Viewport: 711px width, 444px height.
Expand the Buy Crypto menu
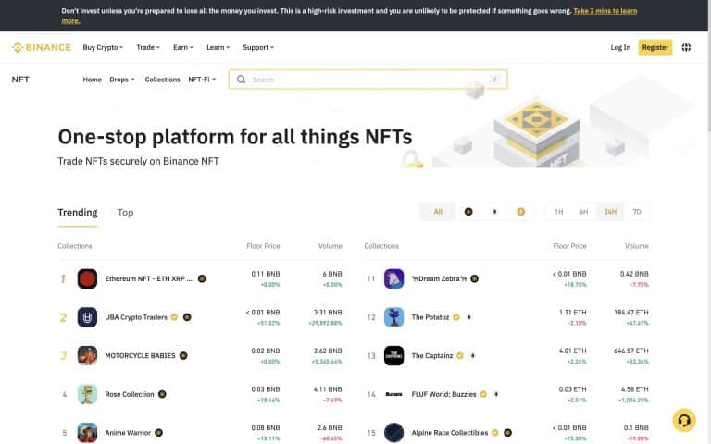click(x=103, y=47)
